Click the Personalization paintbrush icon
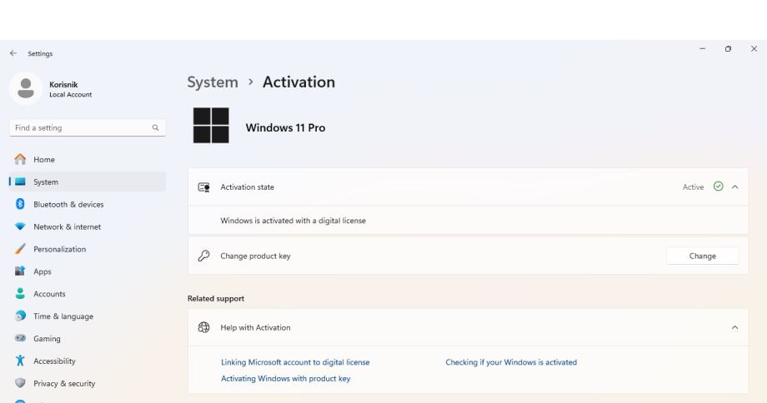 click(19, 249)
